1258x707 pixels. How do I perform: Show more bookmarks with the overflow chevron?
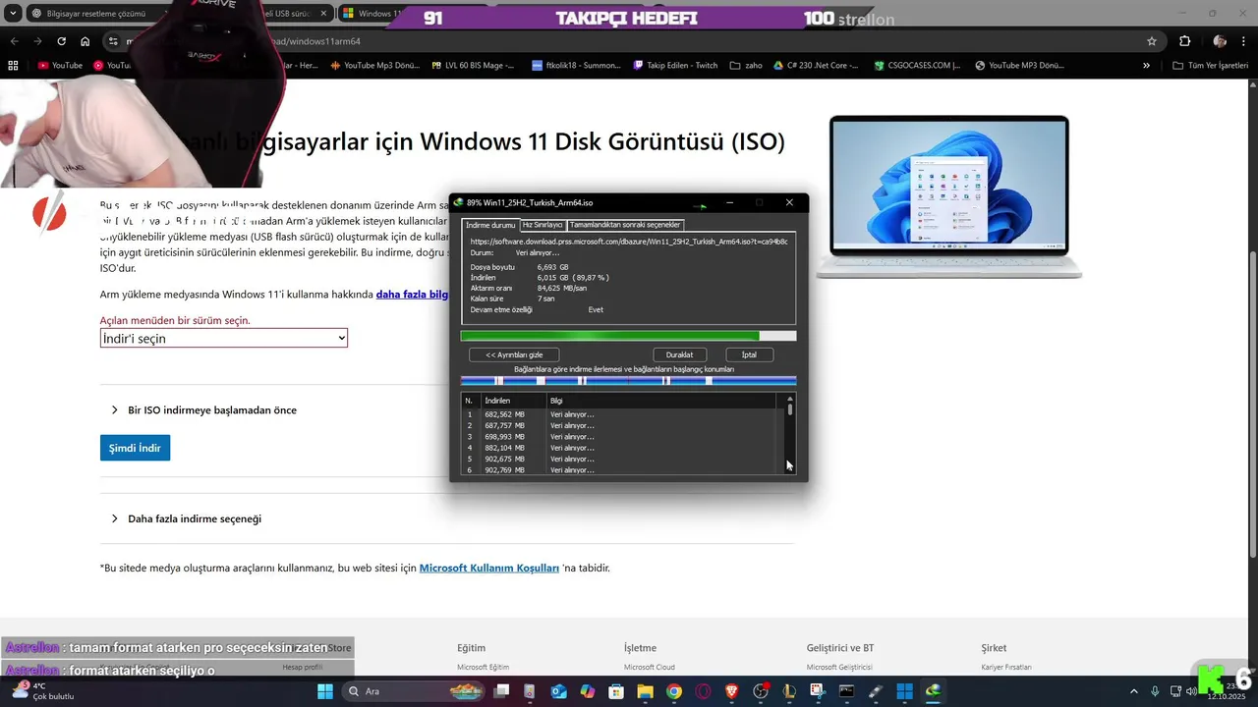click(x=1146, y=65)
